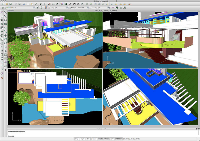Select the Chamfer corner tool

click(x=2, y=66)
